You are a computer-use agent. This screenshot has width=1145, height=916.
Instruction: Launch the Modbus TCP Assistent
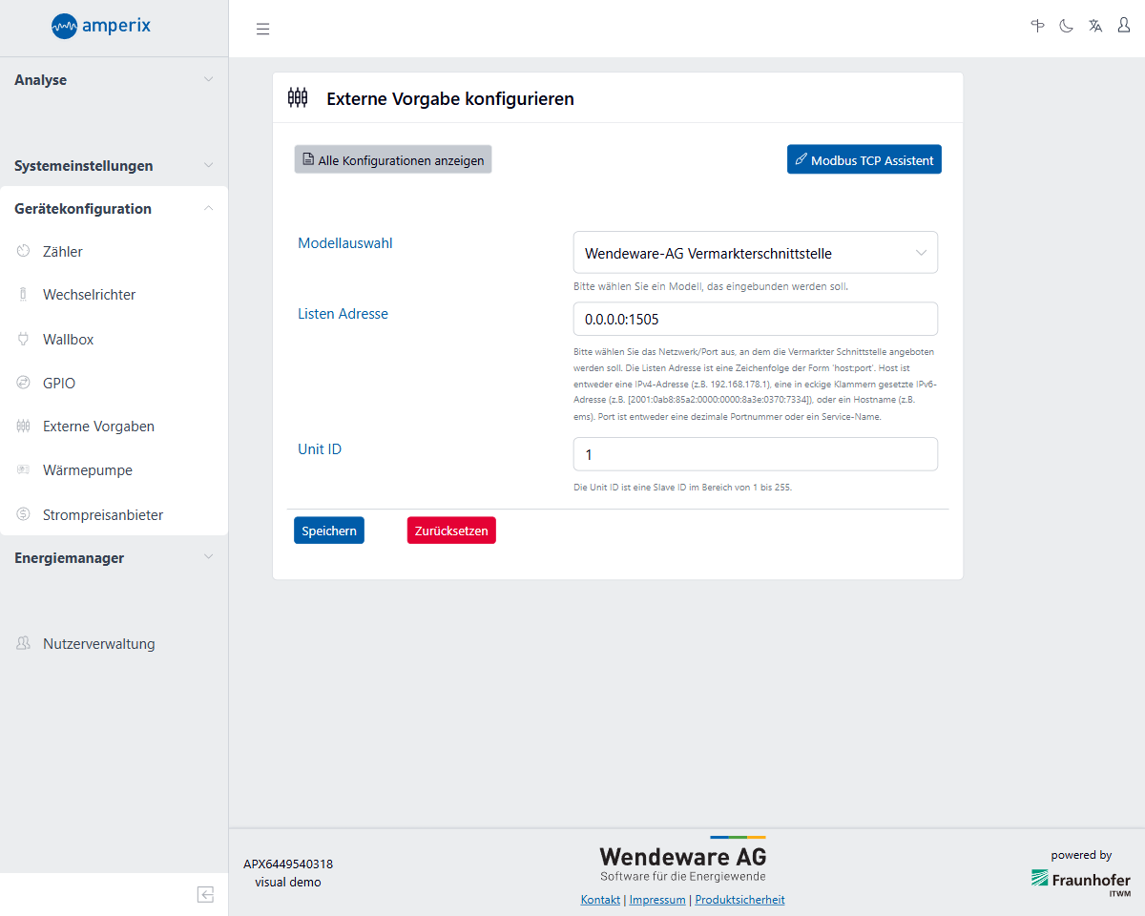tap(864, 160)
